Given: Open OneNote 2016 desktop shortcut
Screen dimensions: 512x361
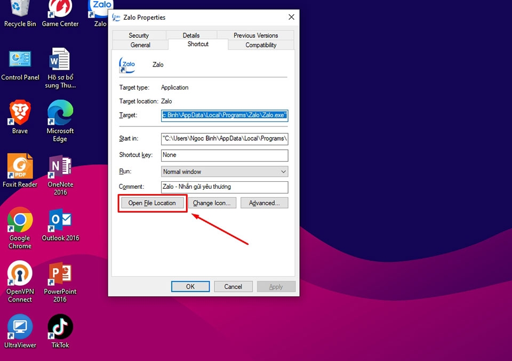Looking at the screenshot, I should [x=60, y=175].
